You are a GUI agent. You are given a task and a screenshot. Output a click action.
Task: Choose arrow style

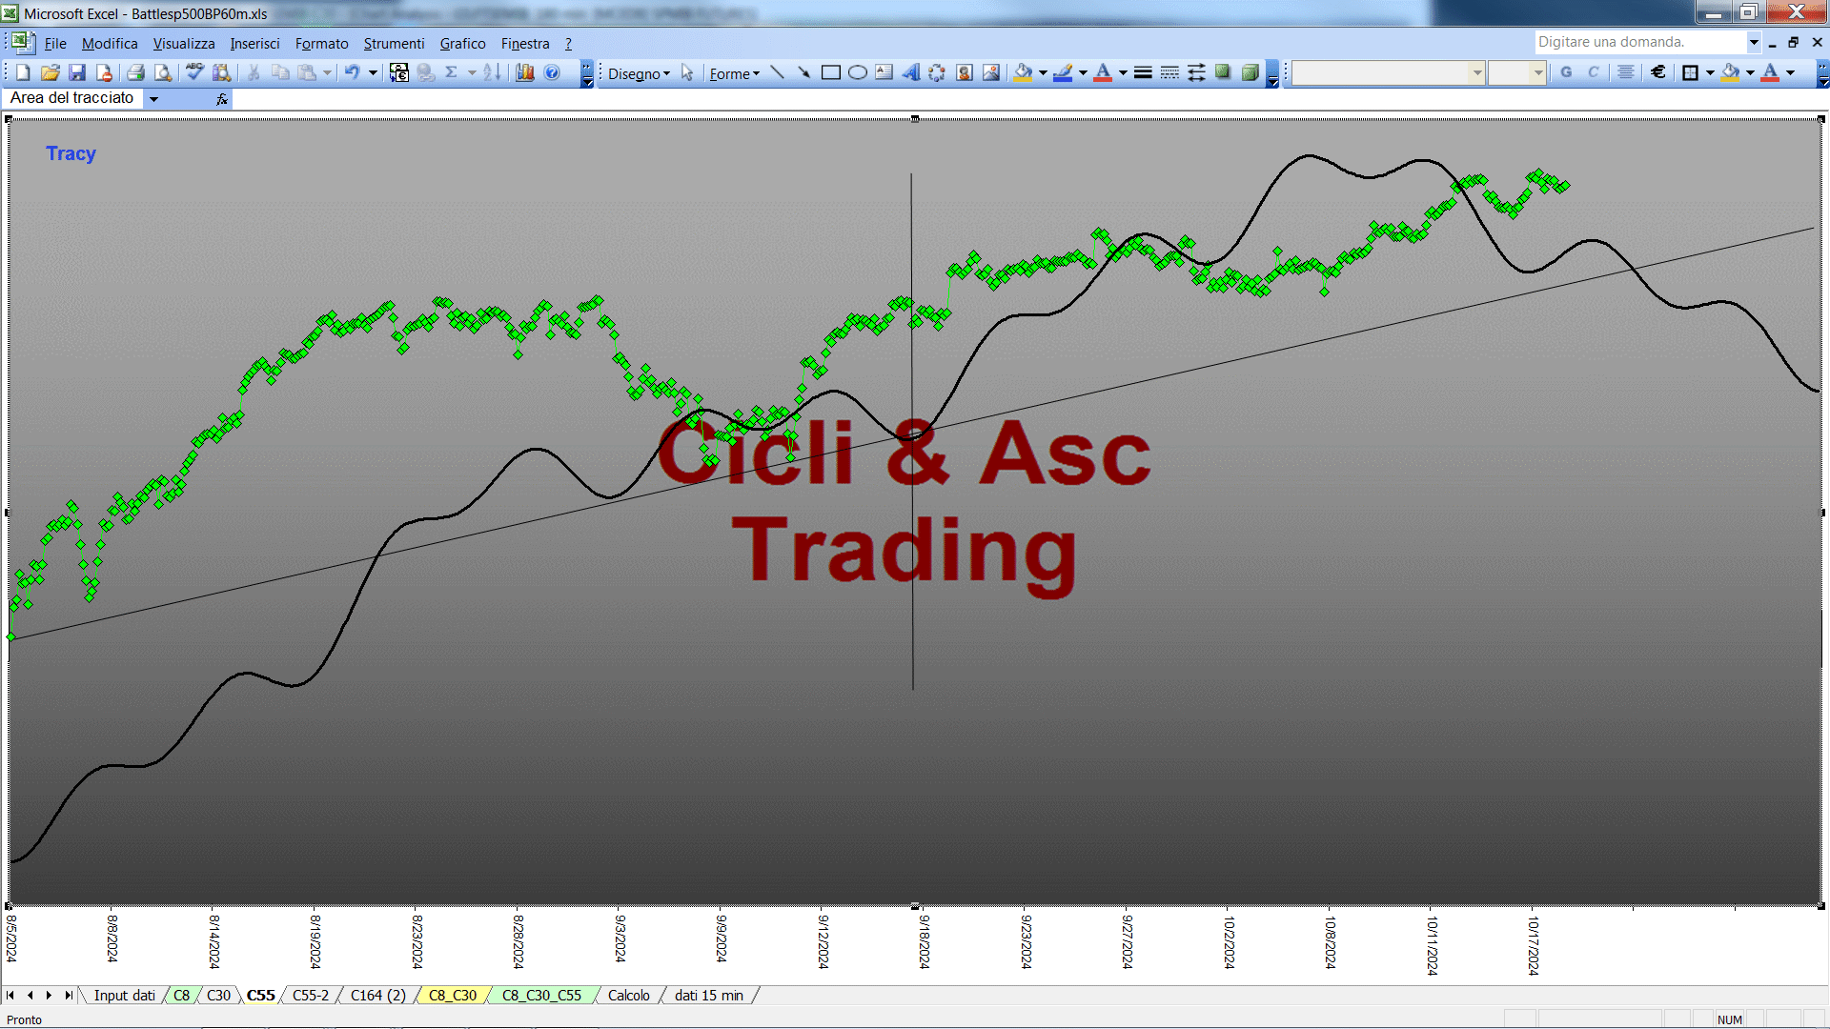coord(1196,72)
